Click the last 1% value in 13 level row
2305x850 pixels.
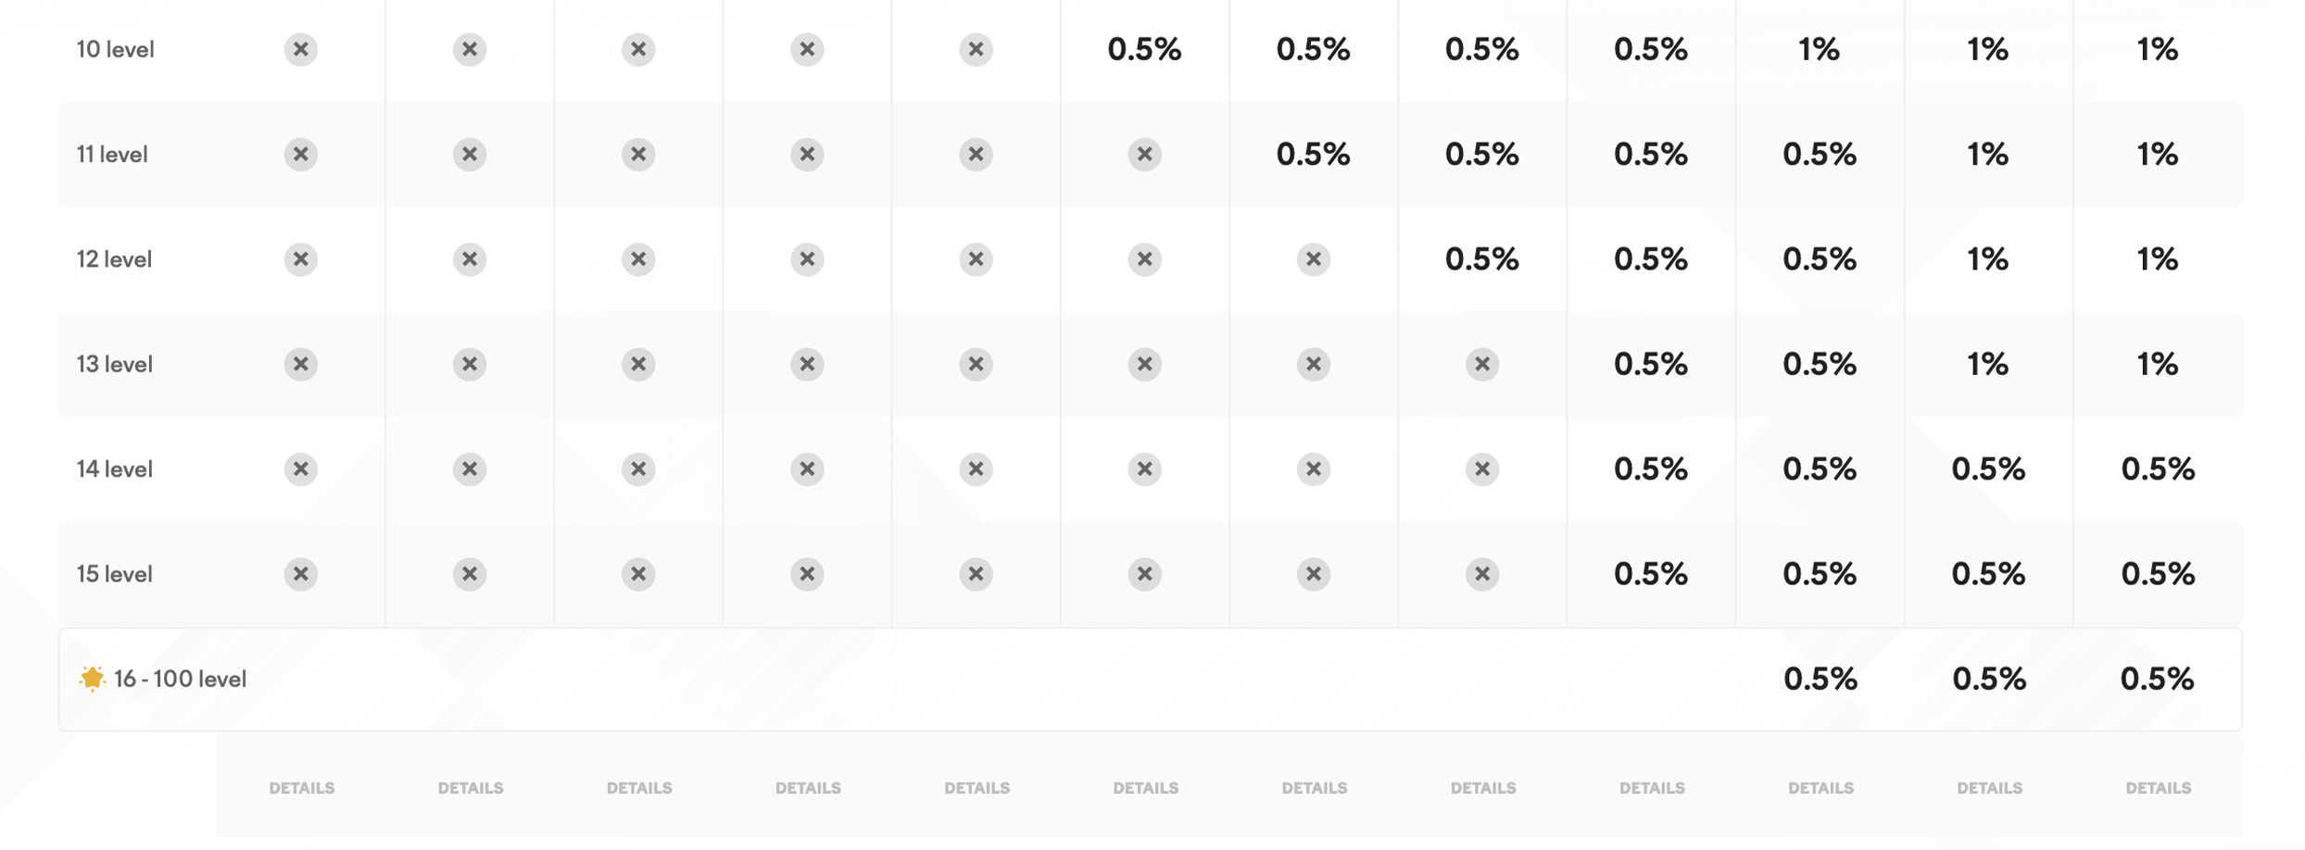[2157, 364]
